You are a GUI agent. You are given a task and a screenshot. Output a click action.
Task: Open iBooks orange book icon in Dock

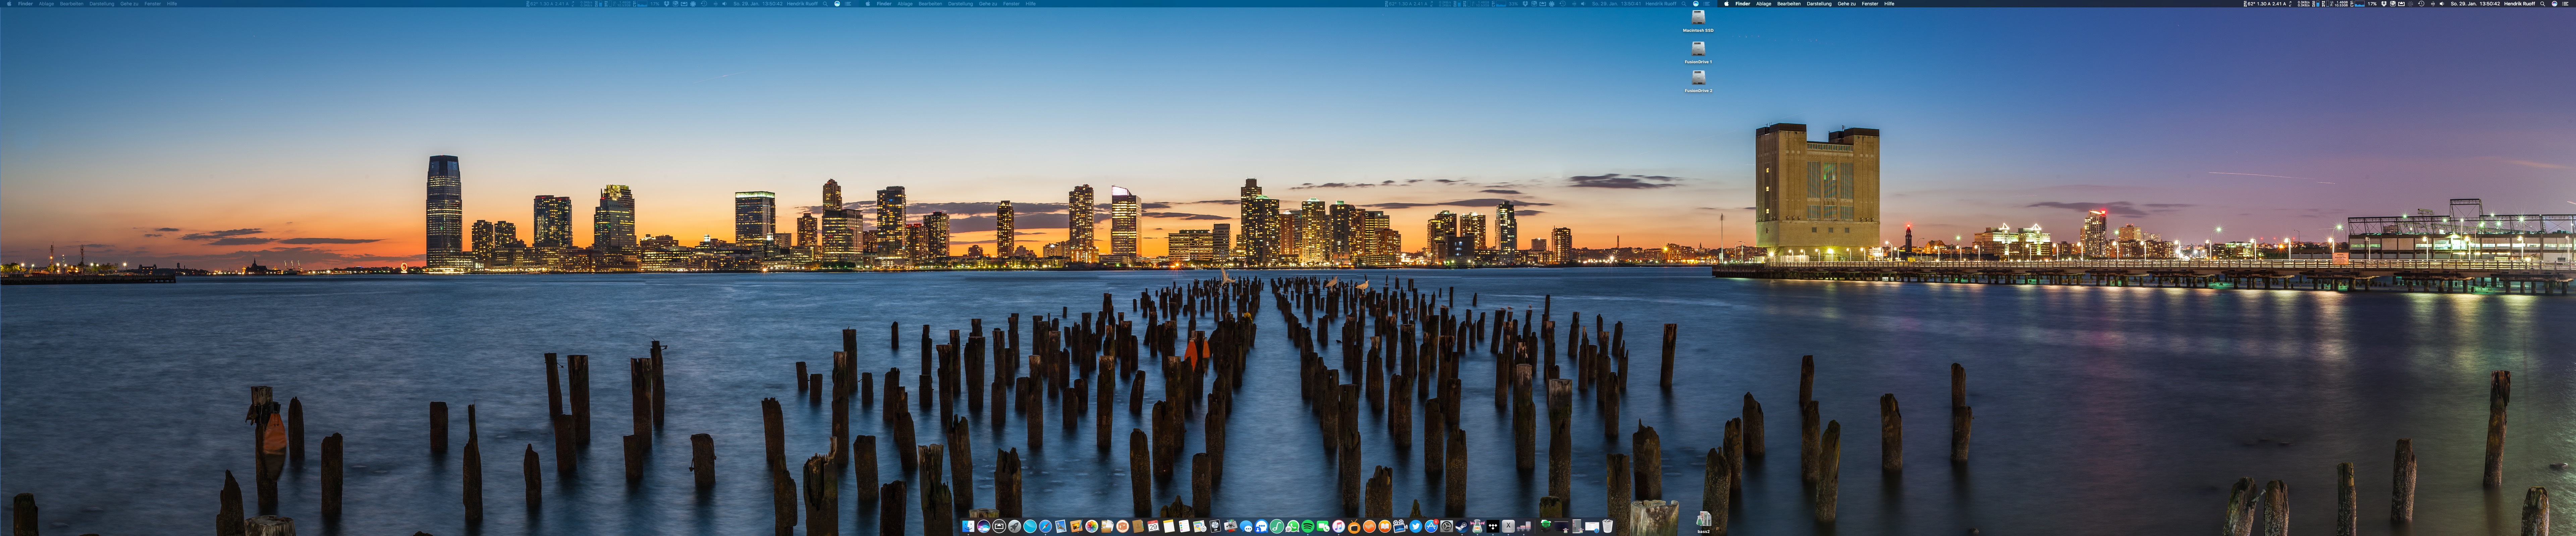(1385, 526)
